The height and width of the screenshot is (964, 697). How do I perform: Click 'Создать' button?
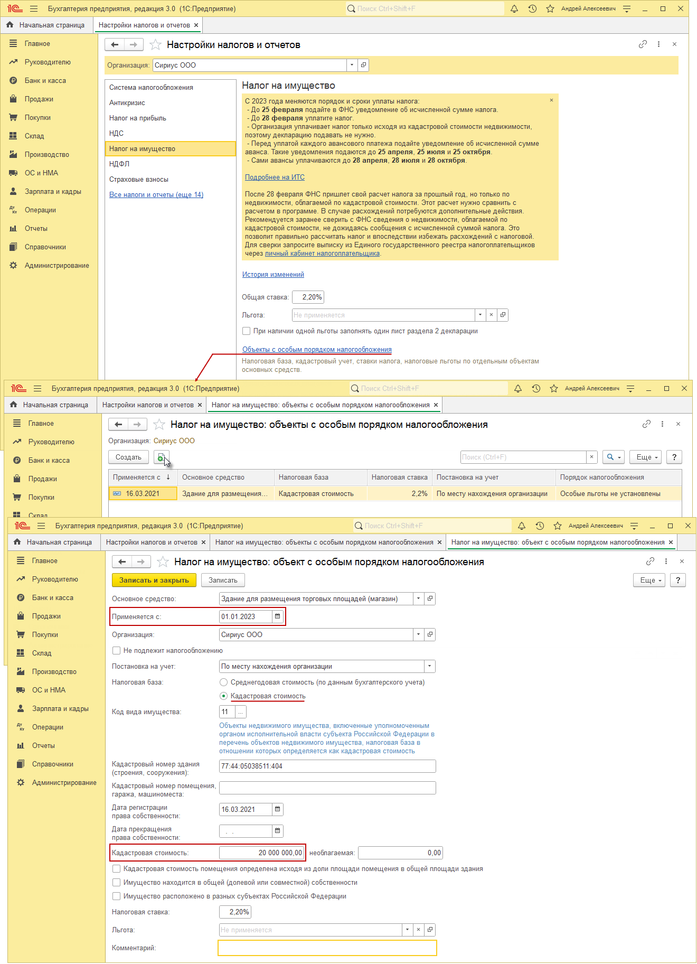(x=128, y=457)
